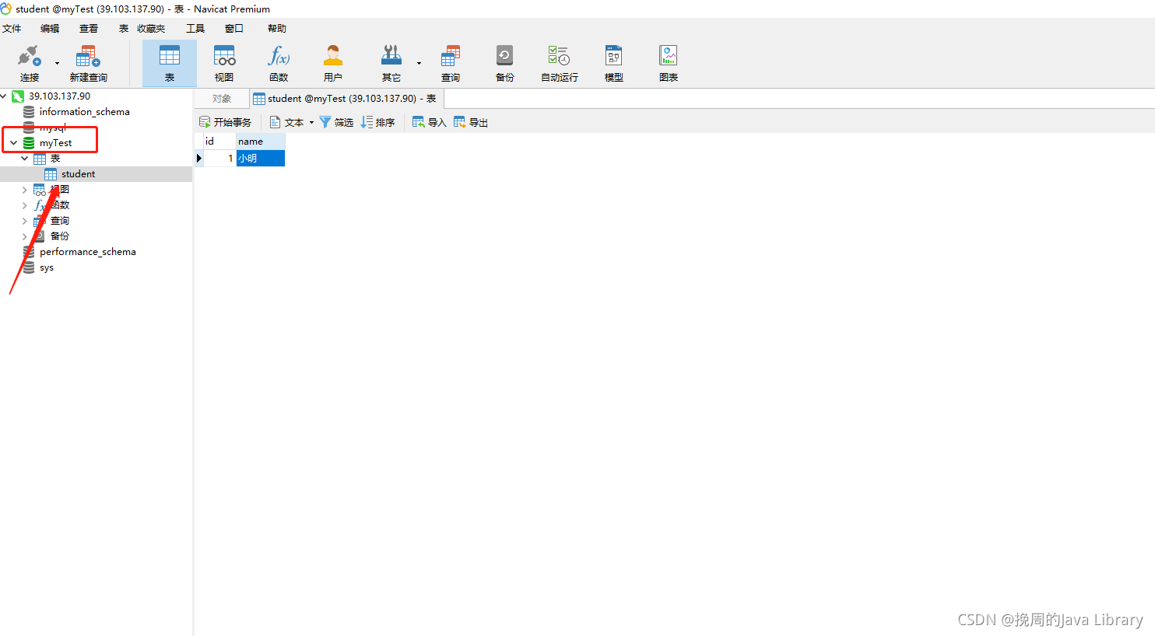Open the dropdown arrow beside 其它
The image size is (1155, 636).
click(x=419, y=63)
